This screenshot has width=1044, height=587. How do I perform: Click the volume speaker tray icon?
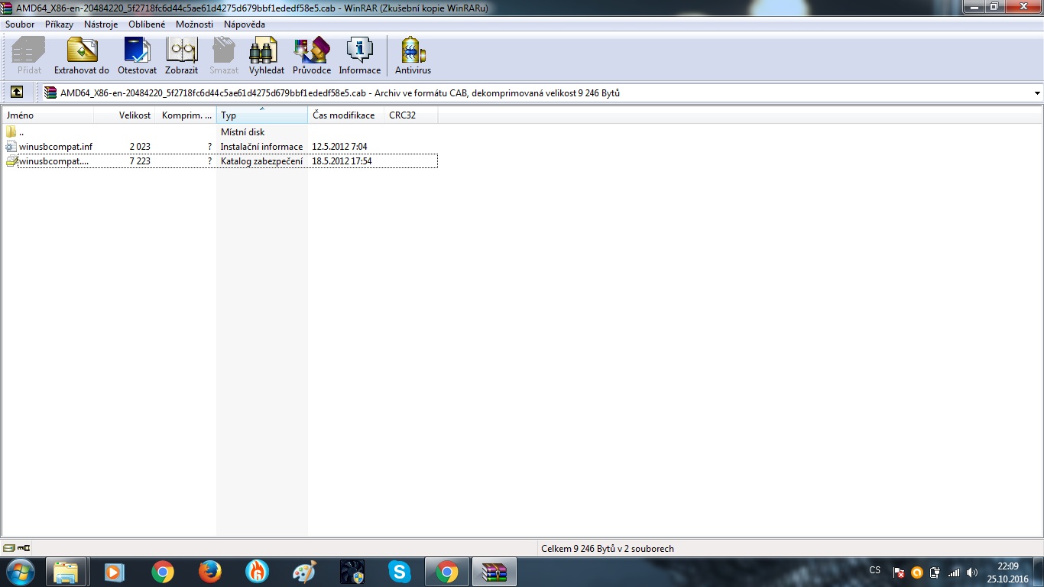point(972,572)
